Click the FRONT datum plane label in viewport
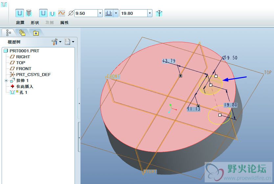The width and height of the screenshot is (274, 184). point(113,76)
